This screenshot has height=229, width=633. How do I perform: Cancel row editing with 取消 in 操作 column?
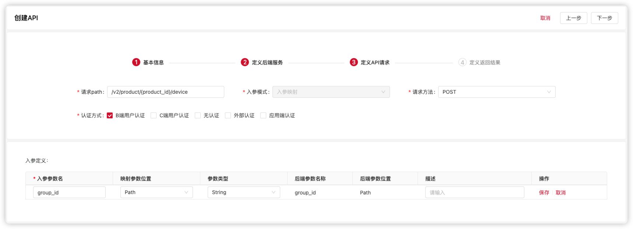pyautogui.click(x=560, y=193)
